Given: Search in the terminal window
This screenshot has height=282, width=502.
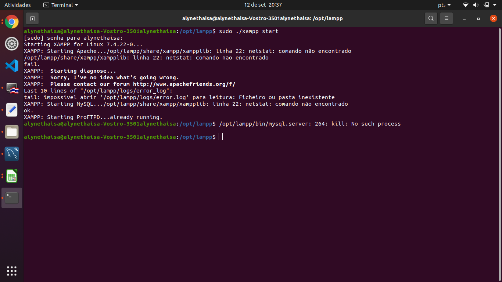Looking at the screenshot, I should [x=431, y=18].
